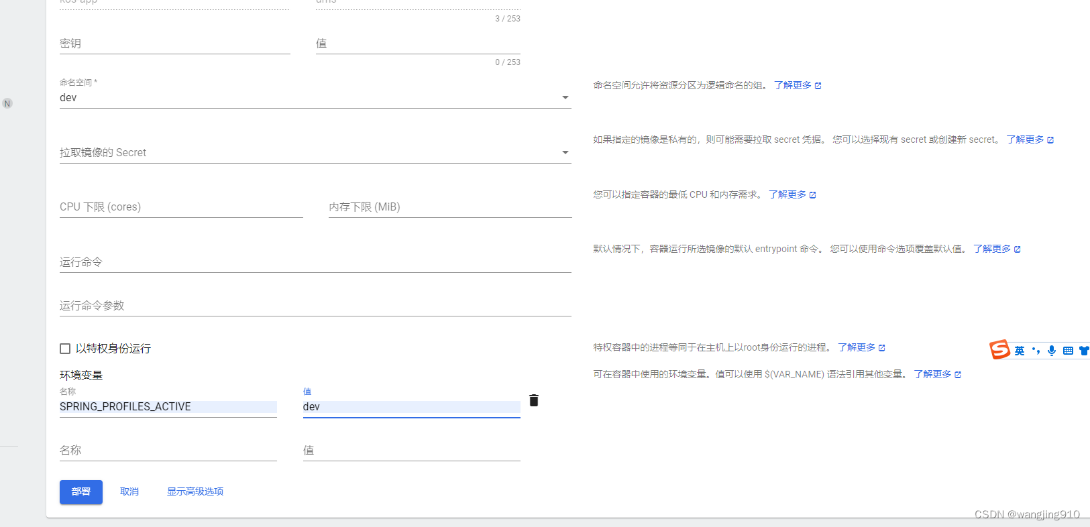Screen dimensions: 1090x527
Task: Focus the 密钥 label key field
Action: coord(175,44)
